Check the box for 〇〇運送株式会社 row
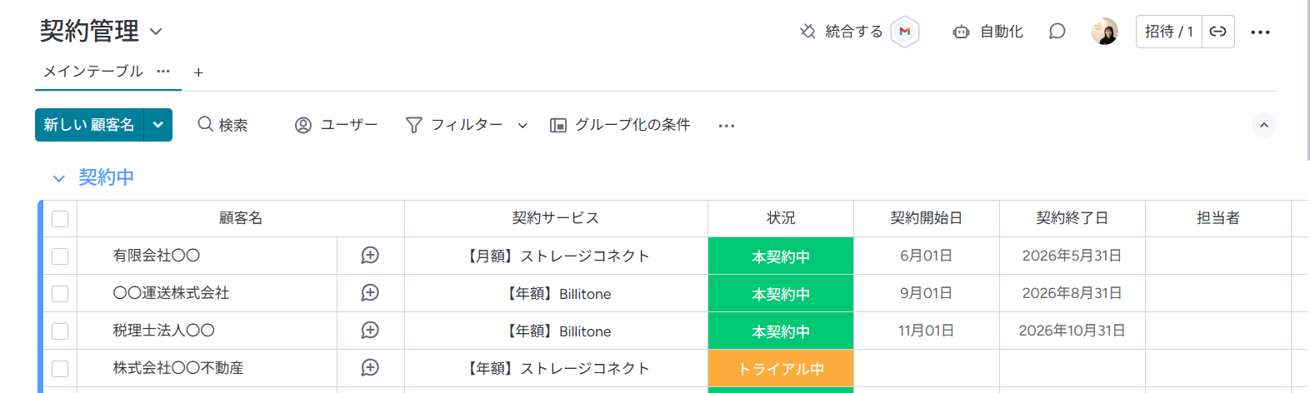1310x393 pixels. (x=60, y=294)
